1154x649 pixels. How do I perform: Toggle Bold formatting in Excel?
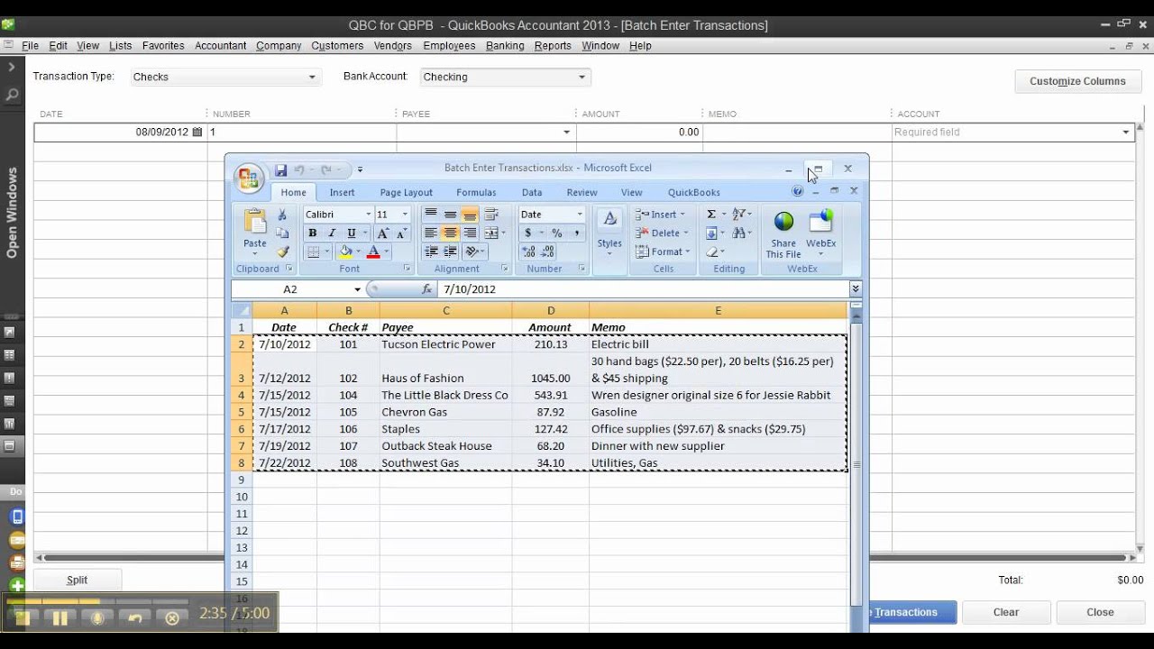coord(312,233)
